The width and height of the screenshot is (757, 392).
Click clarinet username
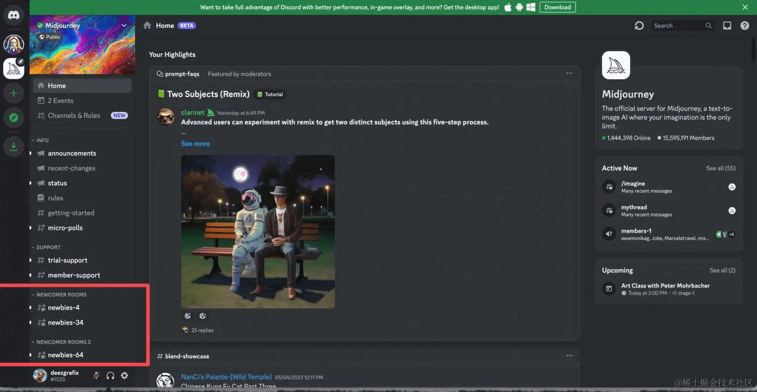[x=193, y=113]
